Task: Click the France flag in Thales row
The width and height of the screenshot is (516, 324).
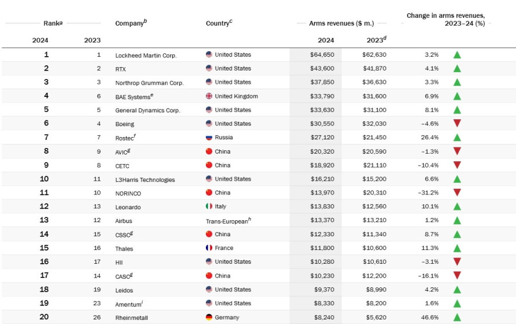Action: click(x=209, y=248)
